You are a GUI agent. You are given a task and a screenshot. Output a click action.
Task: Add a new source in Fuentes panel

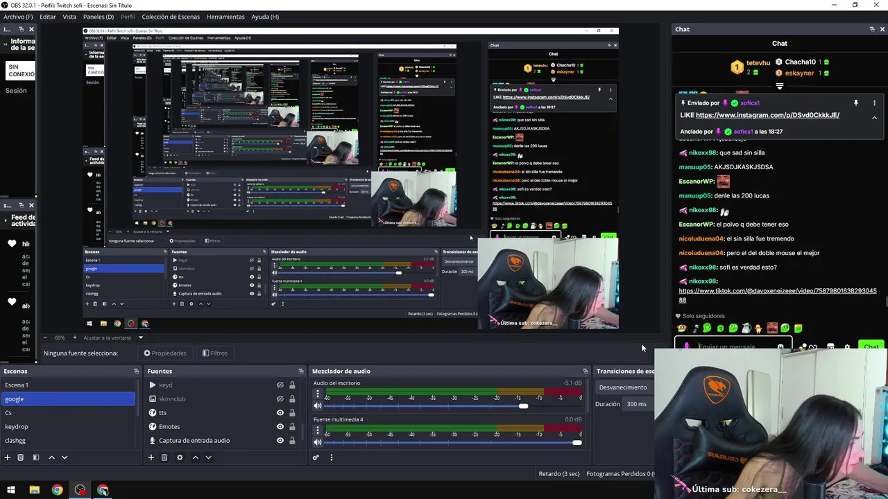[151, 457]
